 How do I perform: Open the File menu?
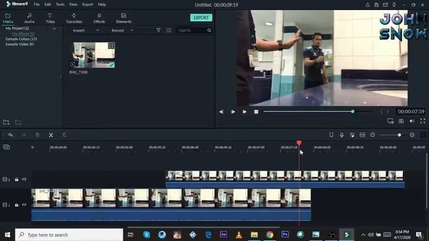pos(36,5)
